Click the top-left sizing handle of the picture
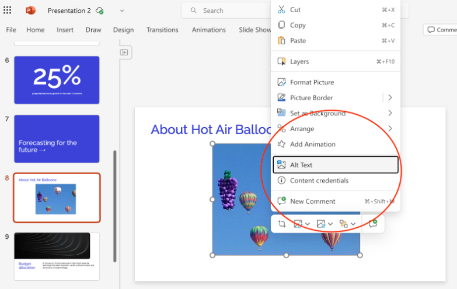Image resolution: width=457 pixels, height=289 pixels. point(212,143)
